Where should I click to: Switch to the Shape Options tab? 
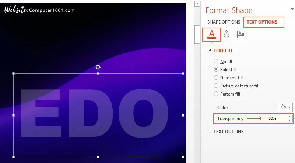[224, 22]
